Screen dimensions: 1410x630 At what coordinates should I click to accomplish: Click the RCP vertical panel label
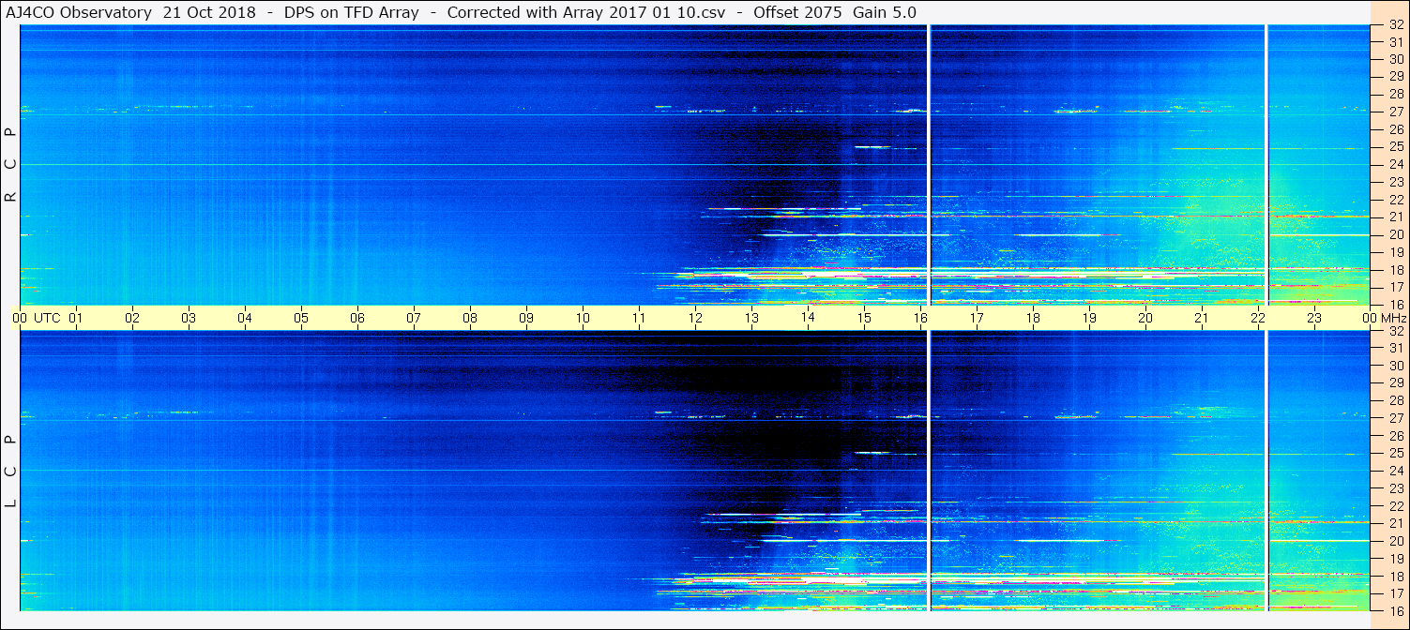pyautogui.click(x=11, y=165)
